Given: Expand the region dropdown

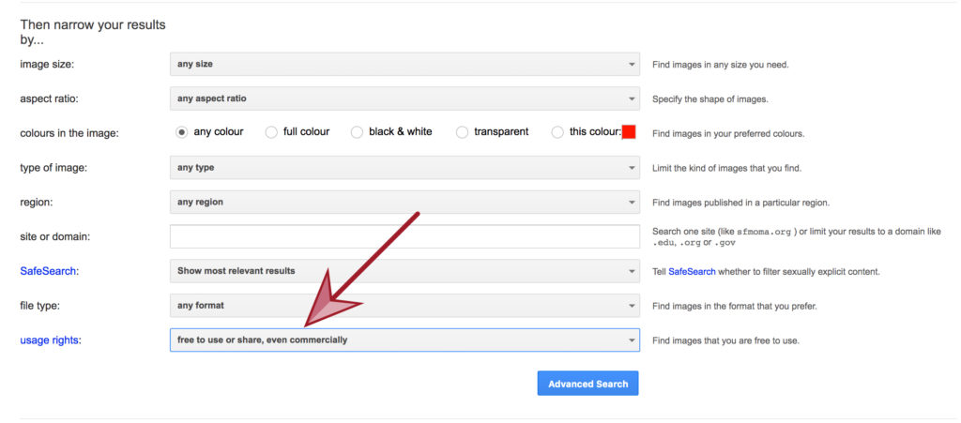Looking at the screenshot, I should (404, 202).
